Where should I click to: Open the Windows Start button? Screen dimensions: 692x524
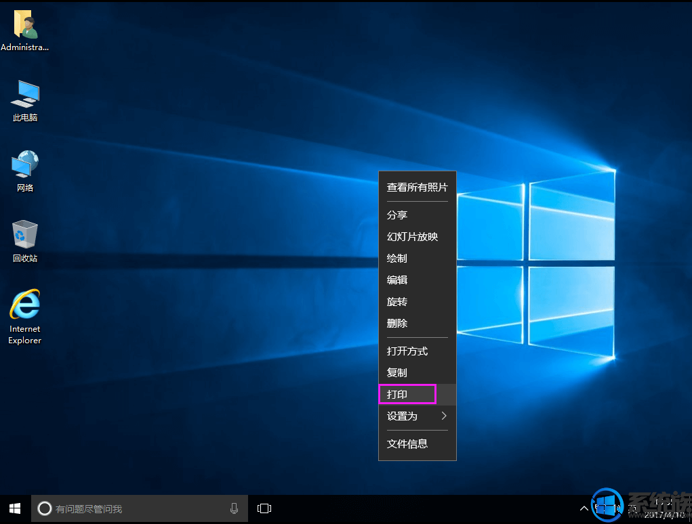pyautogui.click(x=15, y=509)
